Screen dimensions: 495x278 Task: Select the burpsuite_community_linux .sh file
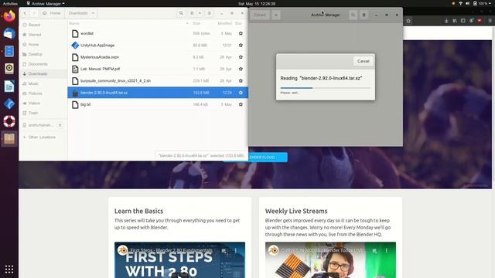[x=158, y=80]
